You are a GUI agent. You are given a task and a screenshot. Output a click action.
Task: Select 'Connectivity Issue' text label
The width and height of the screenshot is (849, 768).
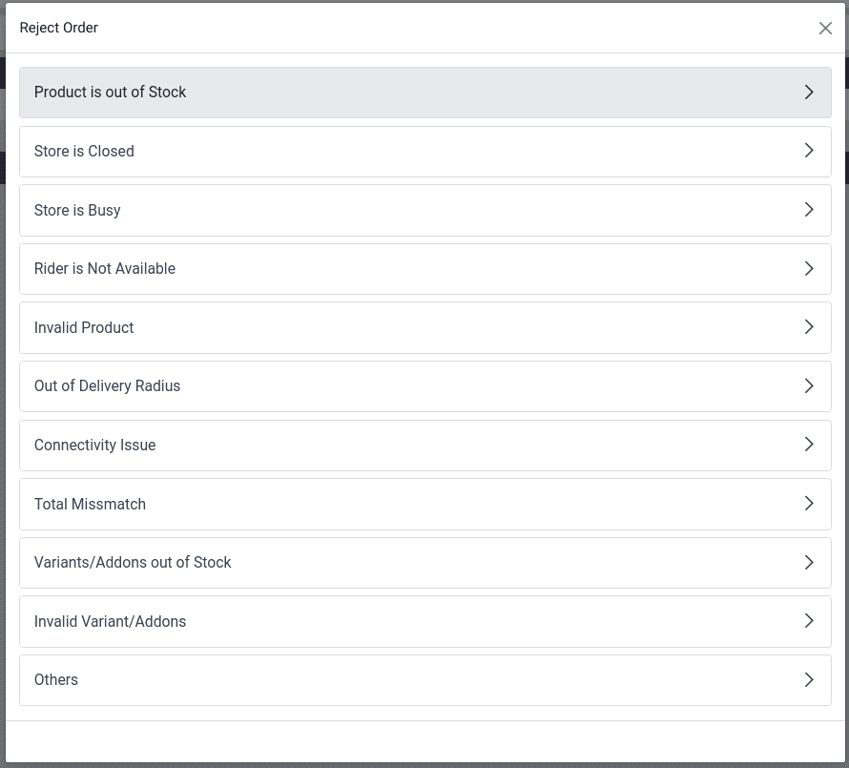[x=94, y=446]
